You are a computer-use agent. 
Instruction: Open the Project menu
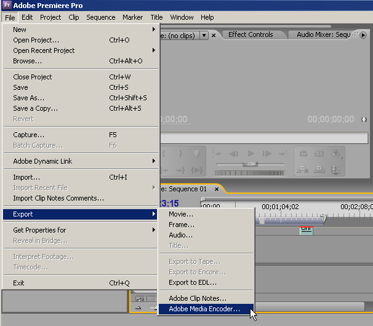(x=50, y=17)
